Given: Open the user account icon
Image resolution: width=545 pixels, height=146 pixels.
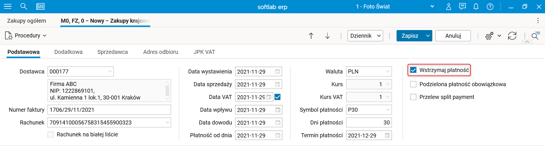Looking at the screenshot, I should [x=448, y=7].
